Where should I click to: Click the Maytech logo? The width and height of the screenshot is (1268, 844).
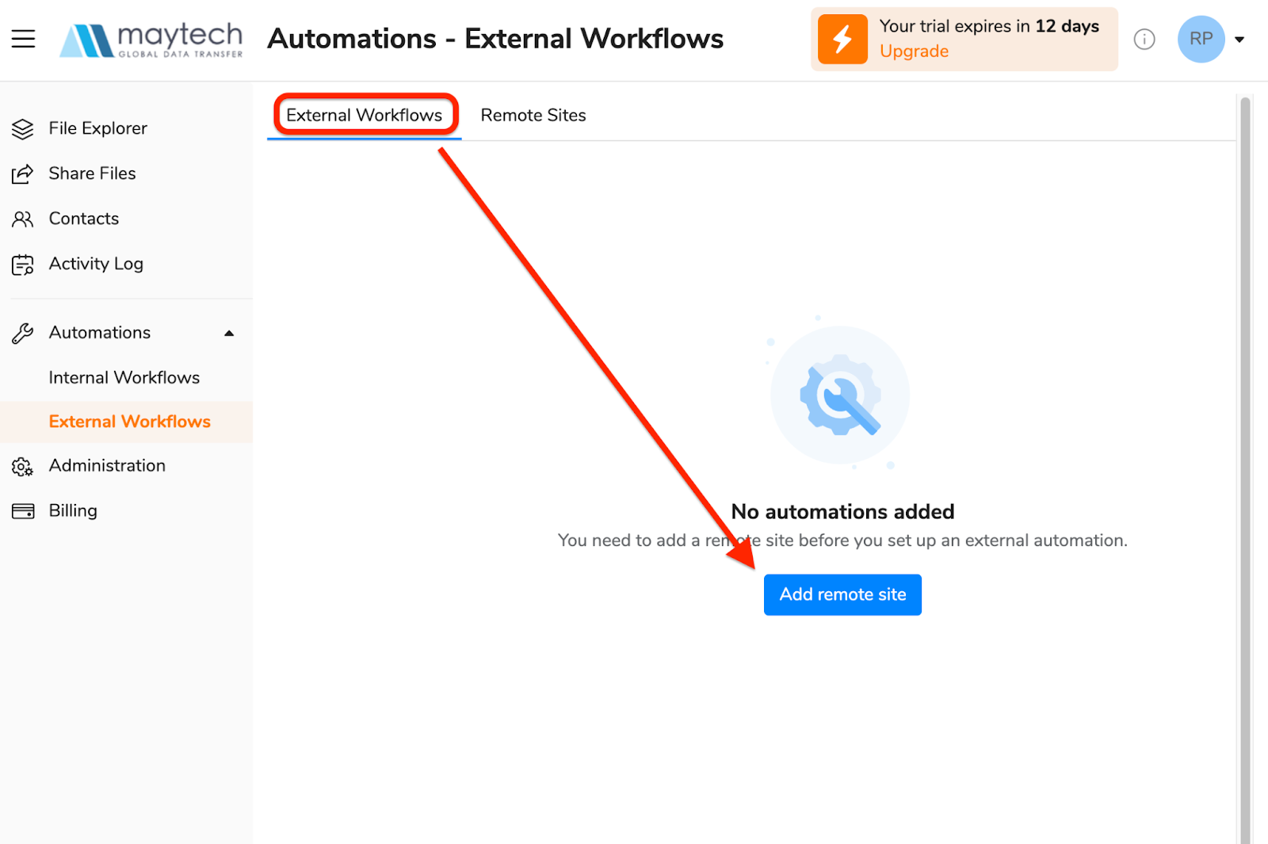[151, 40]
